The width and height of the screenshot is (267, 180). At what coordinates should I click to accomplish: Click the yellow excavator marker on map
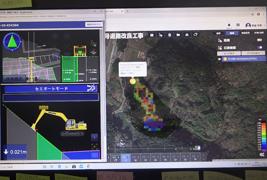[x=133, y=81]
